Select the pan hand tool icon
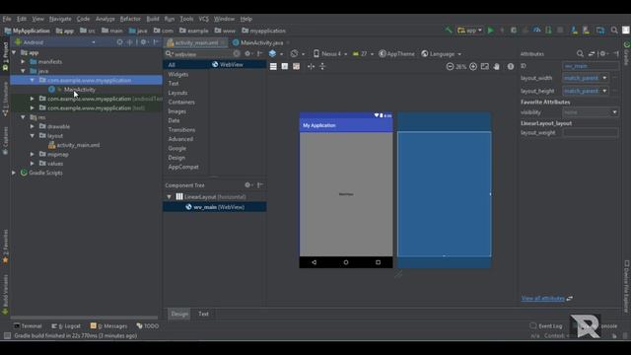 click(x=497, y=66)
